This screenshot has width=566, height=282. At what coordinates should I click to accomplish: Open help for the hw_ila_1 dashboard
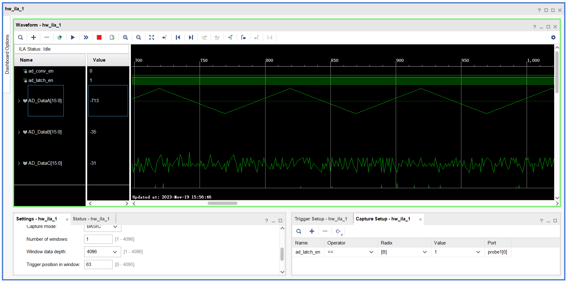pyautogui.click(x=539, y=10)
